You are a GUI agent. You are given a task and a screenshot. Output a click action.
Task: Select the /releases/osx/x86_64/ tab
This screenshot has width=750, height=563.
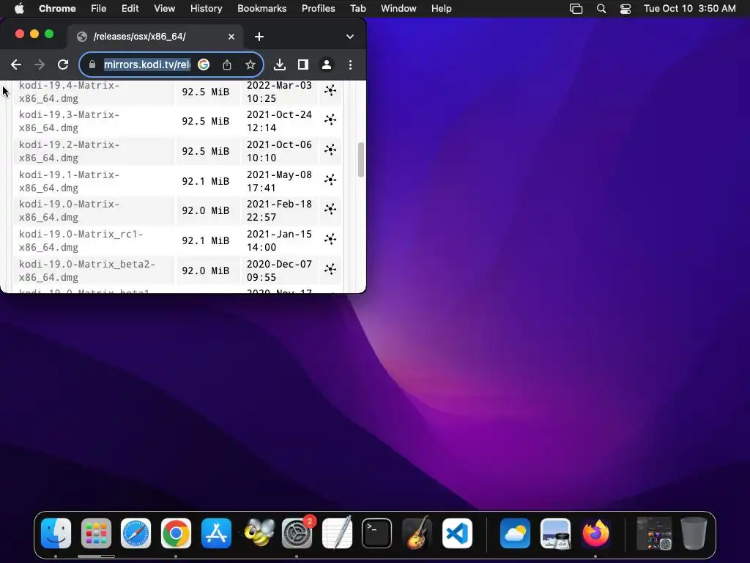tap(155, 37)
